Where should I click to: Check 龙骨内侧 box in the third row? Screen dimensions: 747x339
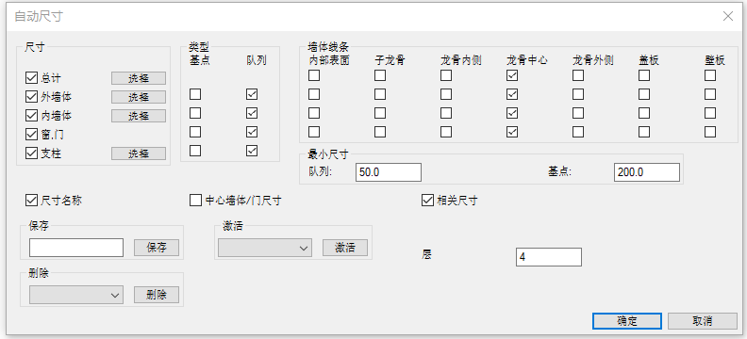click(446, 113)
